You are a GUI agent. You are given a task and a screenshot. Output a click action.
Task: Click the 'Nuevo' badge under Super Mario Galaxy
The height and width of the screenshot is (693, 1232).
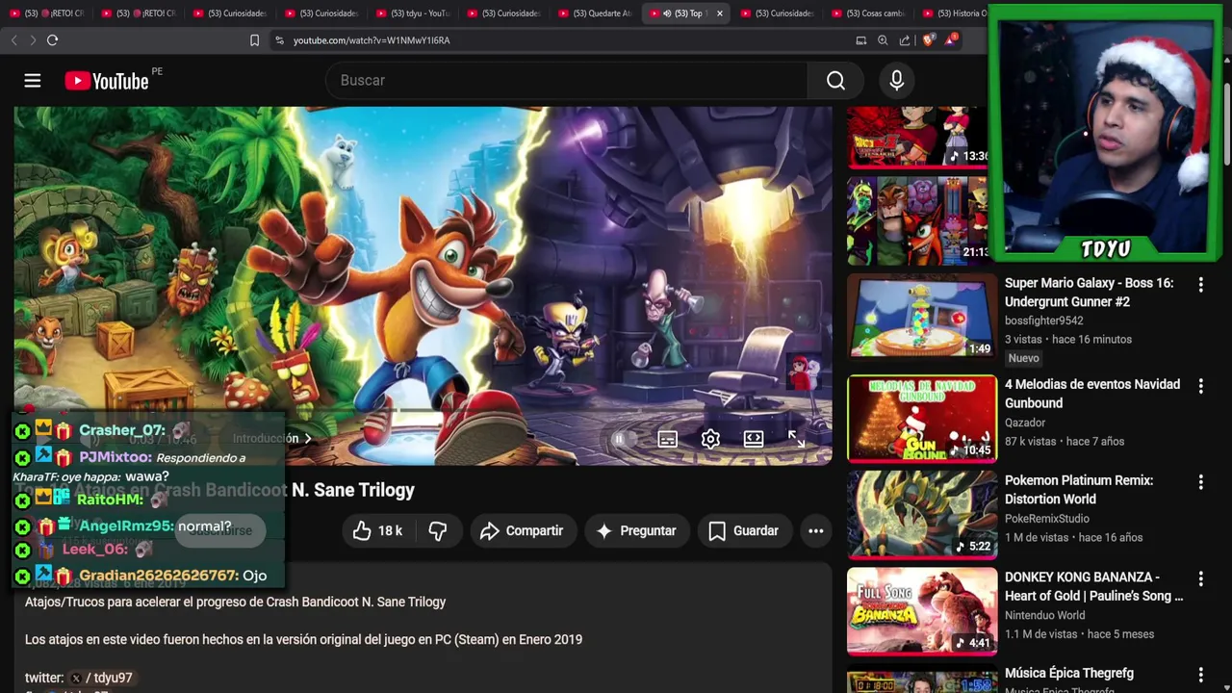[1023, 358]
